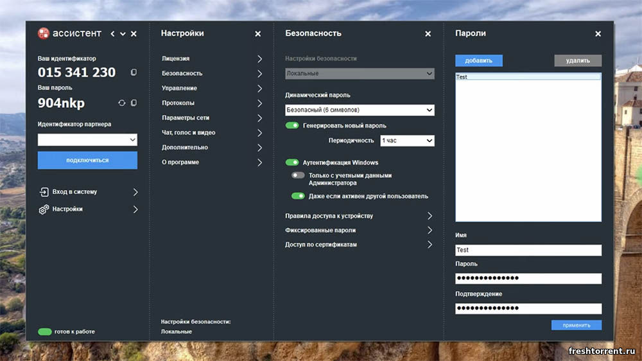The width and height of the screenshot is (642, 361).
Task: Open Параметры сети menu item
Action: pyautogui.click(x=212, y=118)
